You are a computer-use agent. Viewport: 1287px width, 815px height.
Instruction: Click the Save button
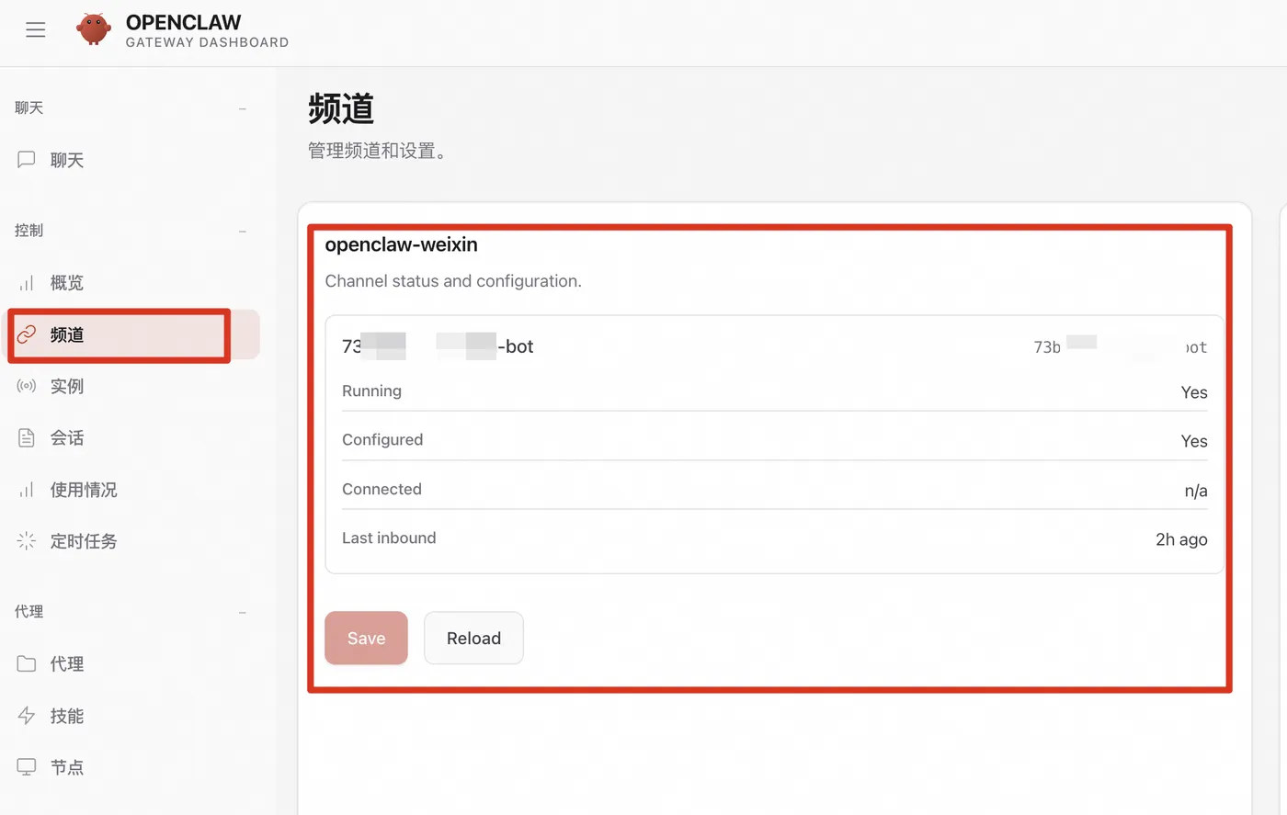(x=366, y=638)
